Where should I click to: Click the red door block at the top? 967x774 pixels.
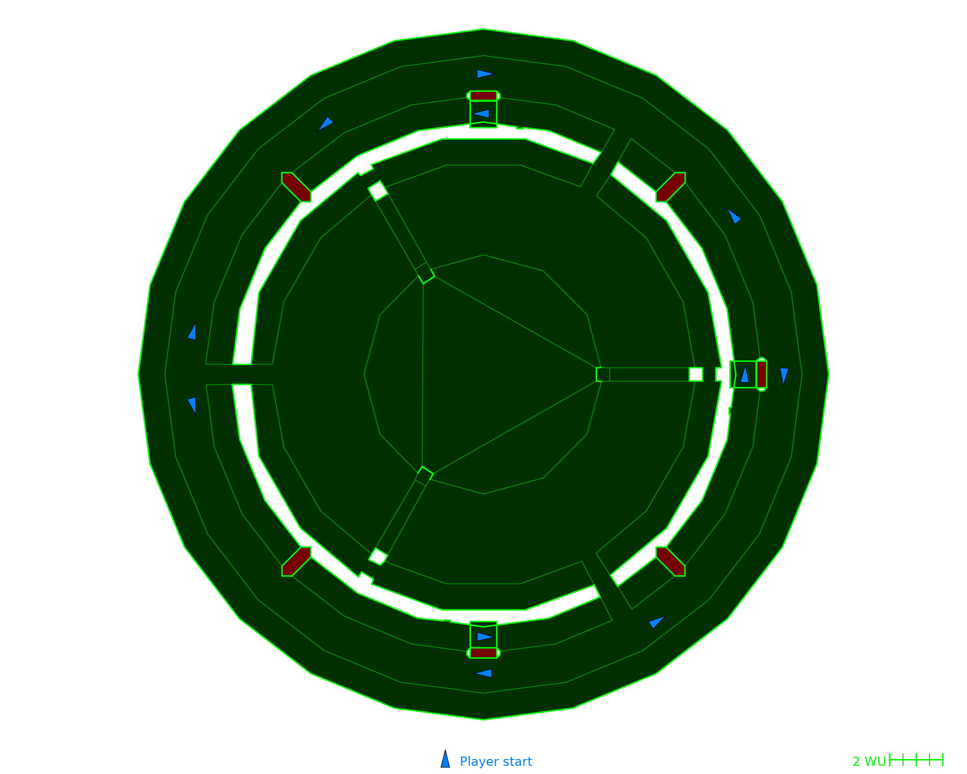point(483,96)
